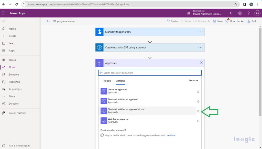Switch to the Triggers tab
262x149 pixels.
pos(107,81)
